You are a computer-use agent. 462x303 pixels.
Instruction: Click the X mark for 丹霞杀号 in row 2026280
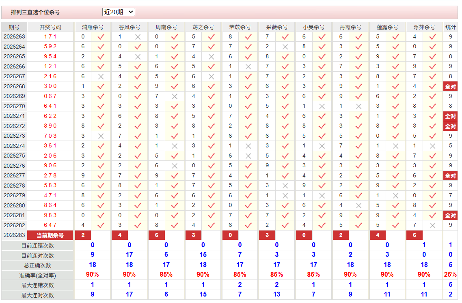coord(358,206)
